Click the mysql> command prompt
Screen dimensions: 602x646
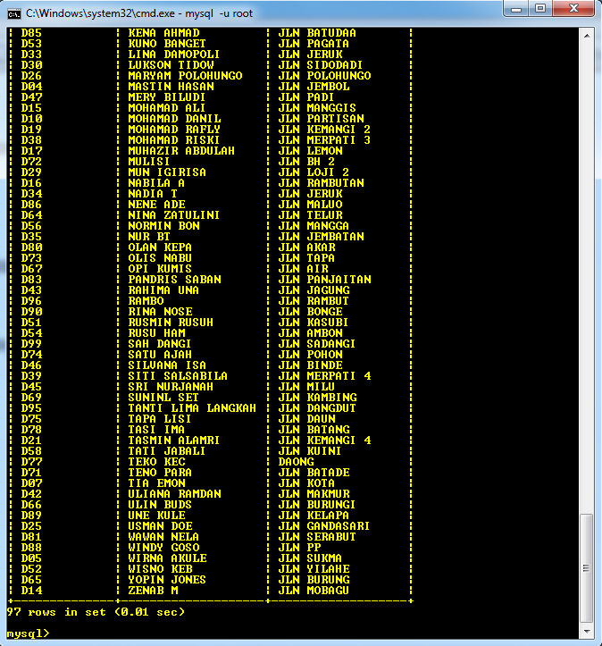[28, 633]
